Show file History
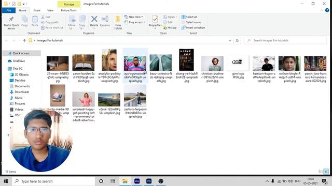Viewport: 332px width, 186px height. pos(170,27)
